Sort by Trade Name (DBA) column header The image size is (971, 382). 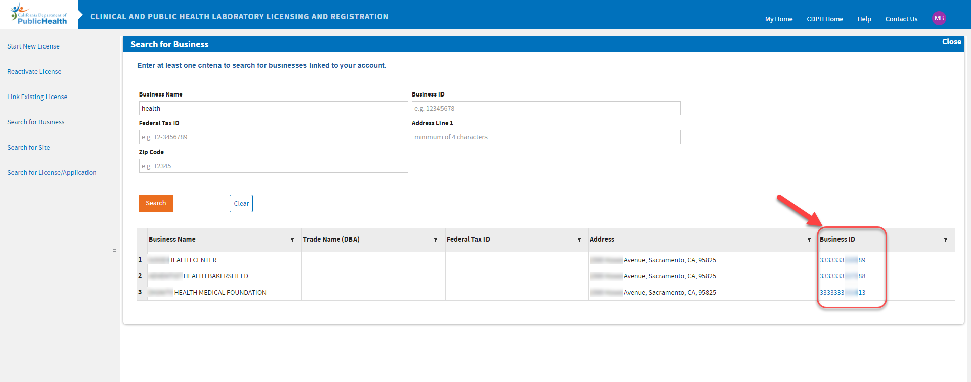pyautogui.click(x=331, y=240)
